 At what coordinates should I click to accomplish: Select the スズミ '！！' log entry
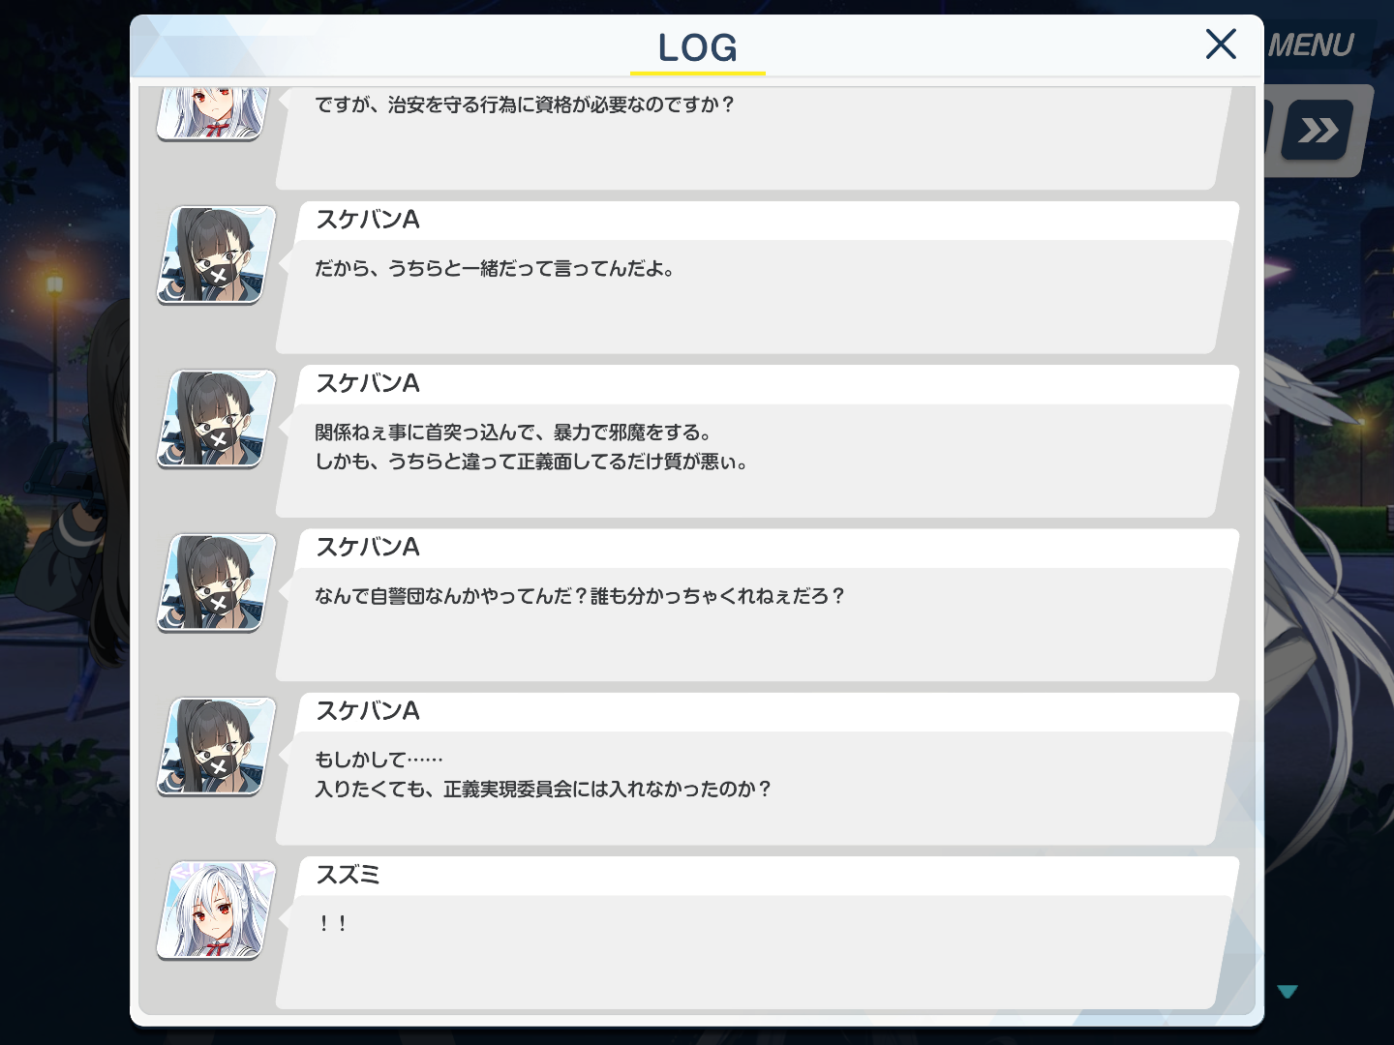pyautogui.click(x=757, y=933)
